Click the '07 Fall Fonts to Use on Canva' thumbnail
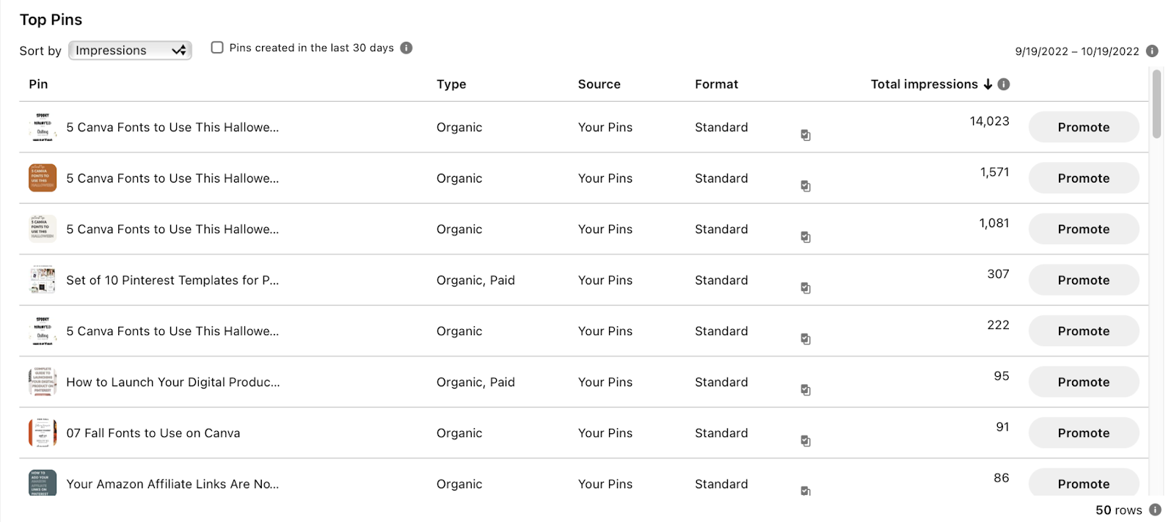Image resolution: width=1174 pixels, height=522 pixels. [43, 433]
